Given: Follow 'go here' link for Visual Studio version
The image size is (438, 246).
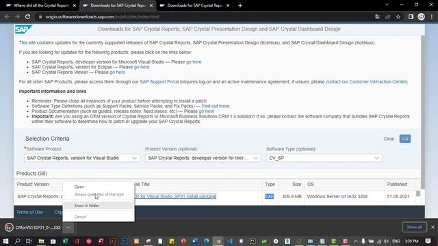Looking at the screenshot, I should click(194, 62).
